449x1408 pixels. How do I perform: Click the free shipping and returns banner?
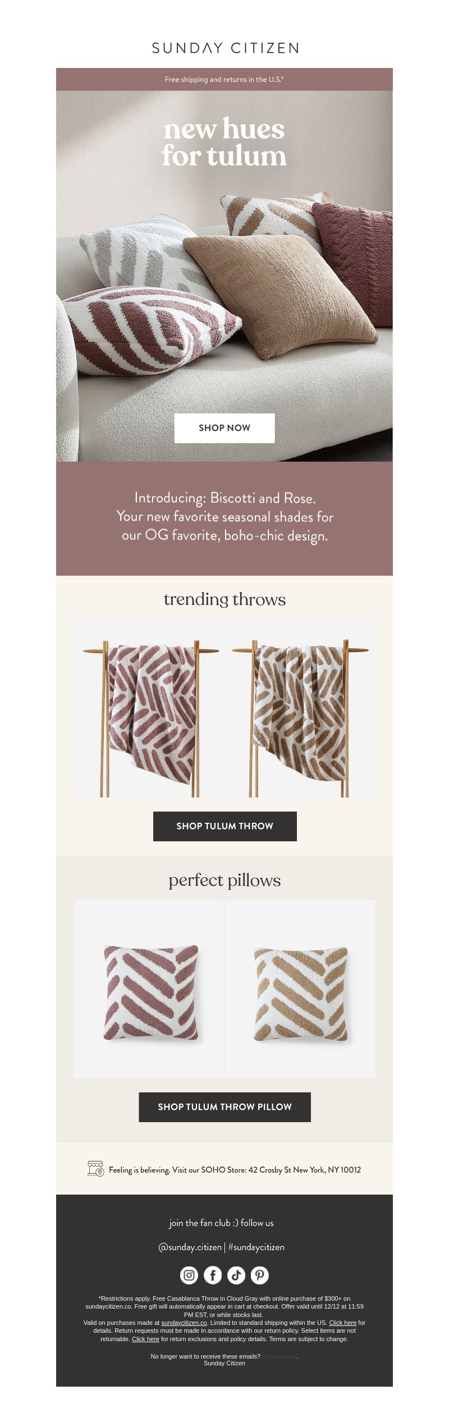(x=224, y=79)
